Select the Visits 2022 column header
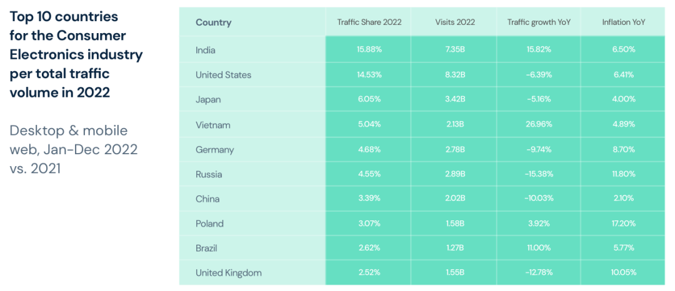This screenshot has height=291, width=675. (x=454, y=22)
